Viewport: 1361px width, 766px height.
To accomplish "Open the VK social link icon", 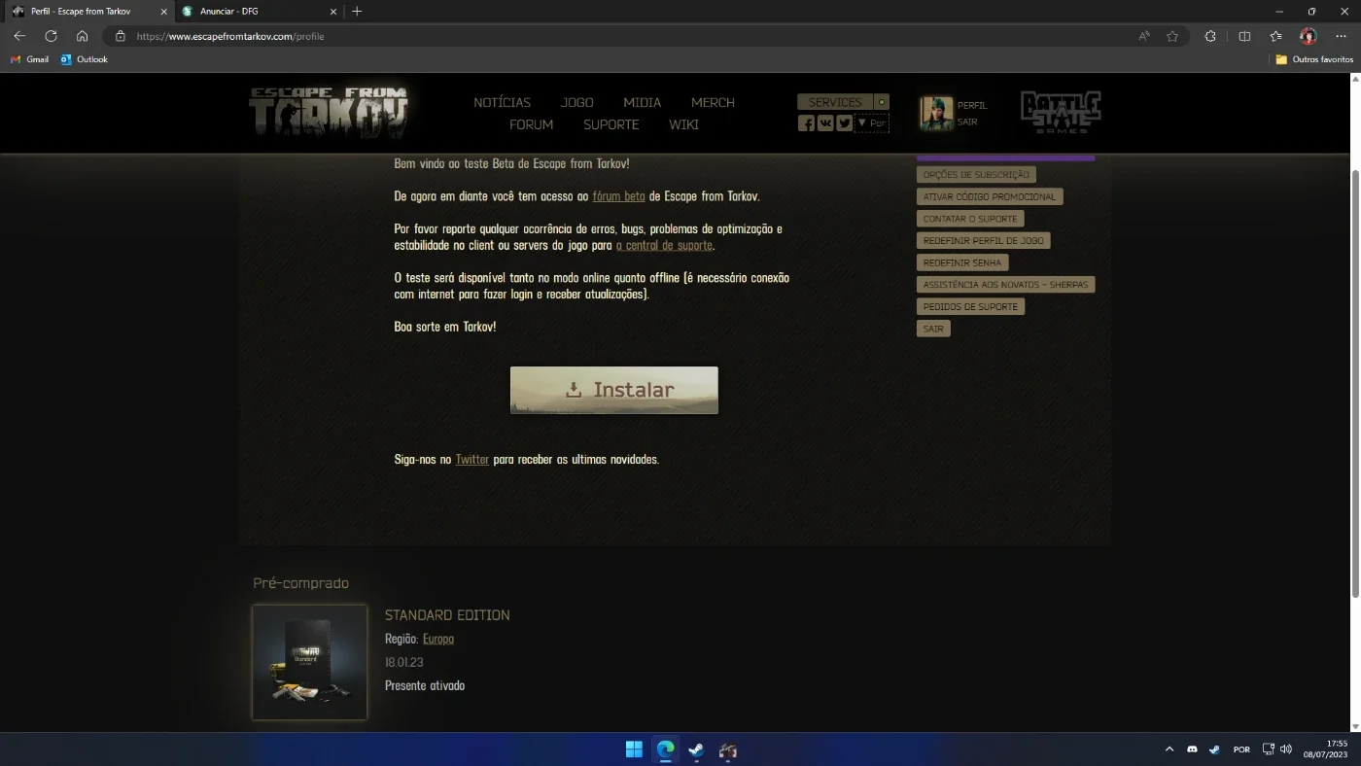I will click(x=825, y=123).
